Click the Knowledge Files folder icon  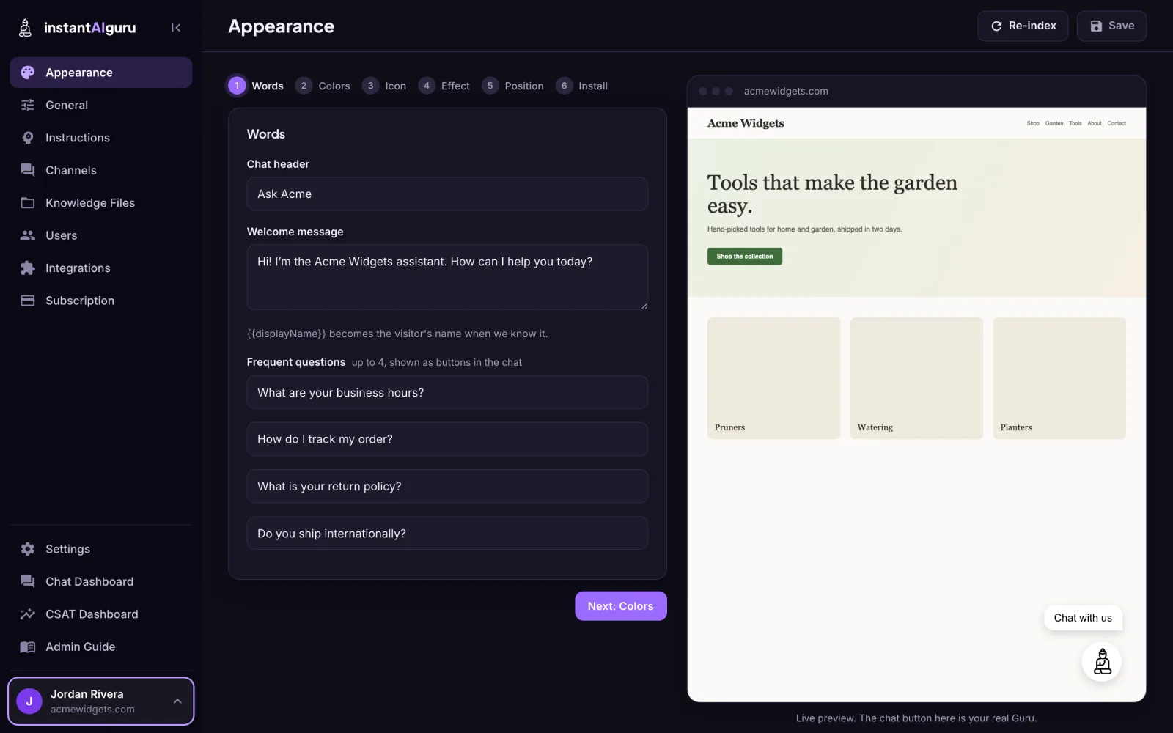28,203
